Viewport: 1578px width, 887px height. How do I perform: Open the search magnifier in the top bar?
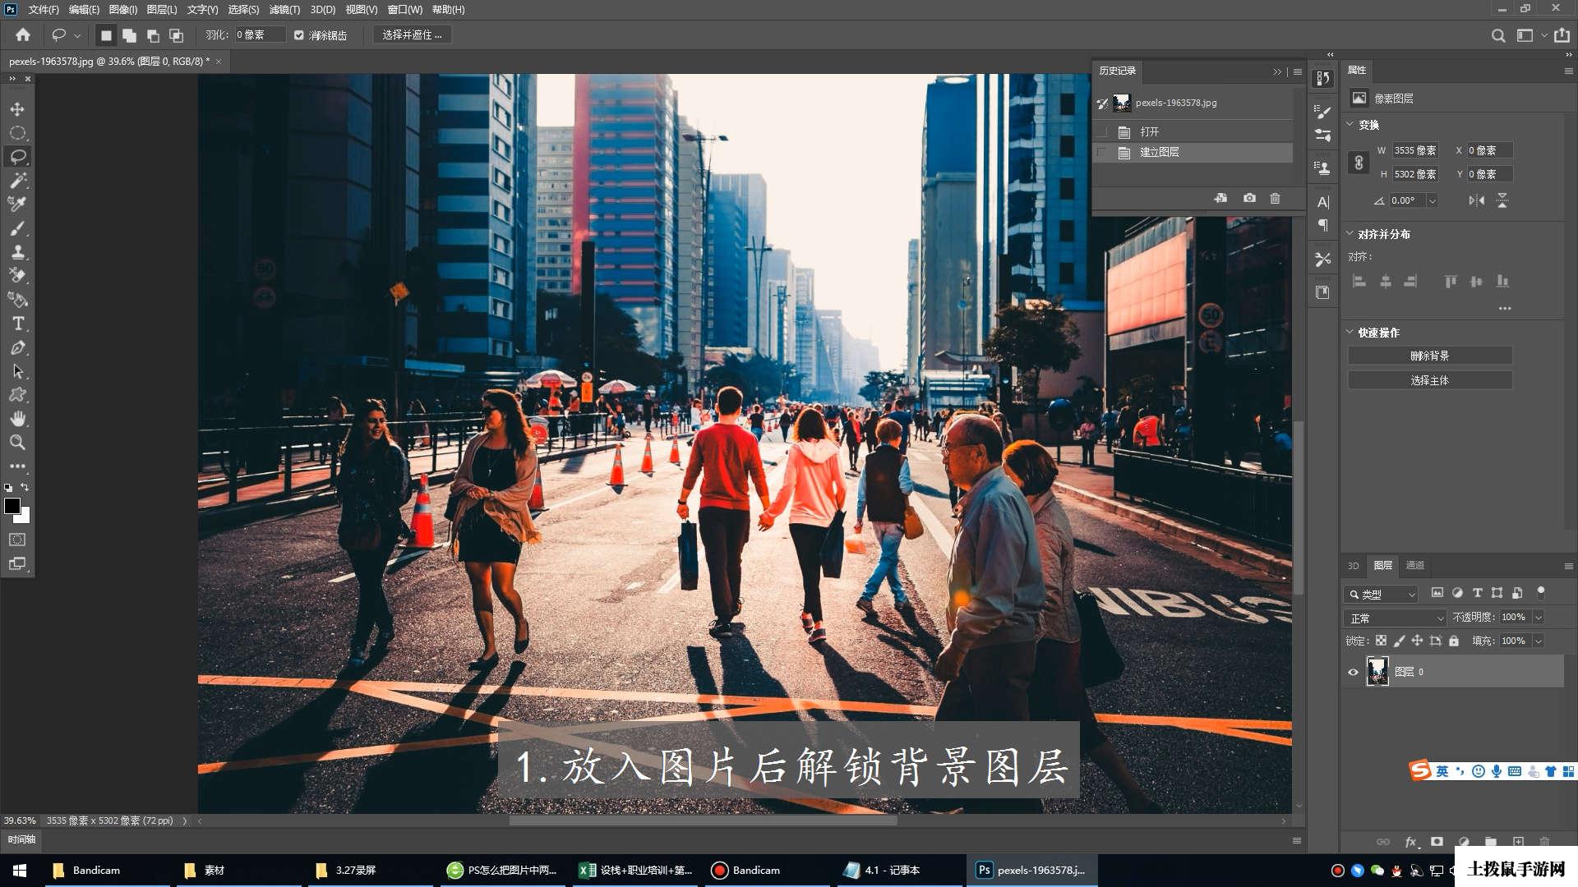1498,35
